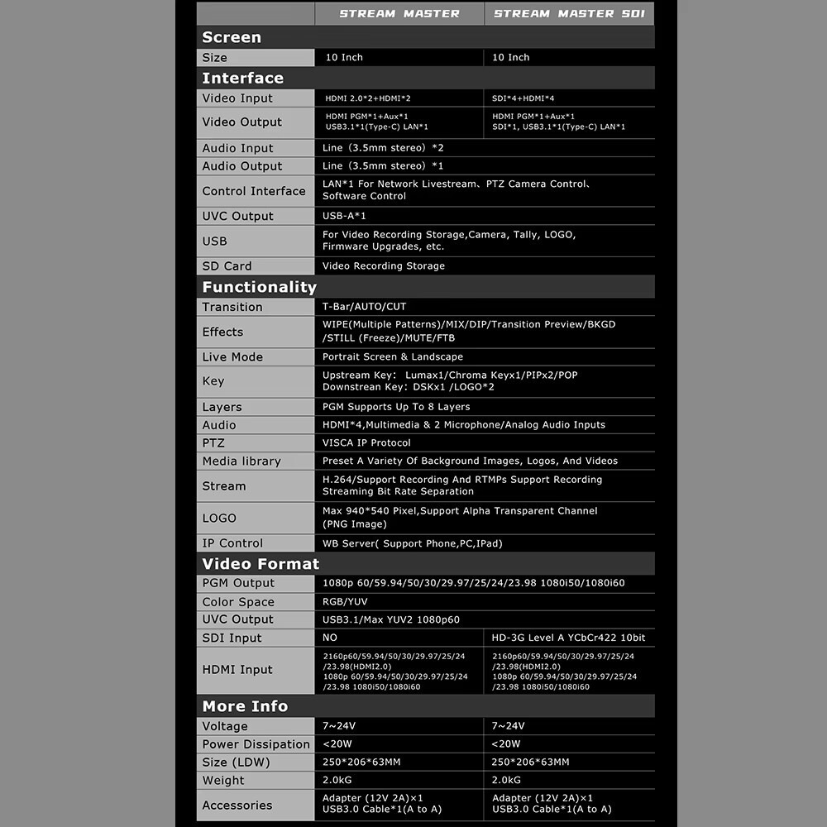
Task: Click the Control Interface row label
Action: tap(254, 191)
